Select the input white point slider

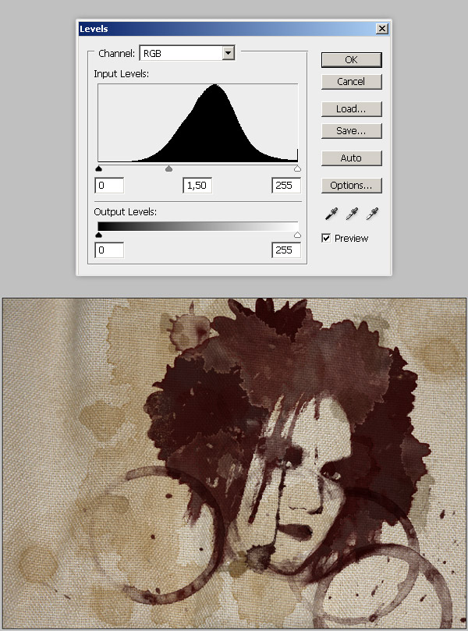(x=297, y=168)
